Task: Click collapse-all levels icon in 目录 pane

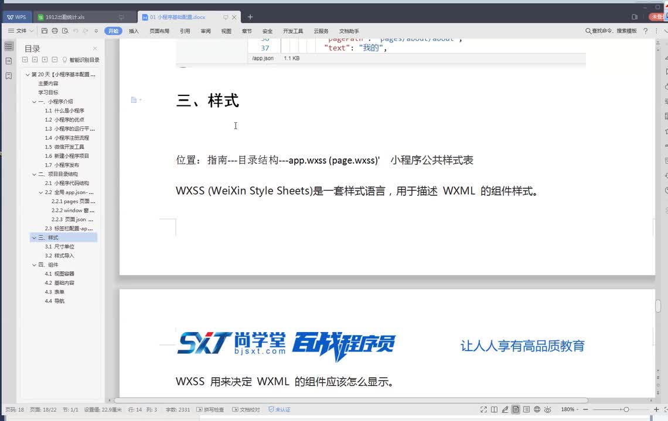Action: pyautogui.click(x=35, y=60)
